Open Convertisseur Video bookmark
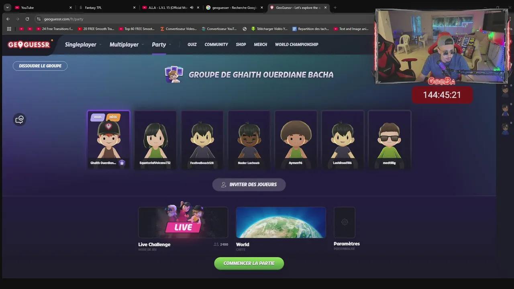 click(179, 29)
